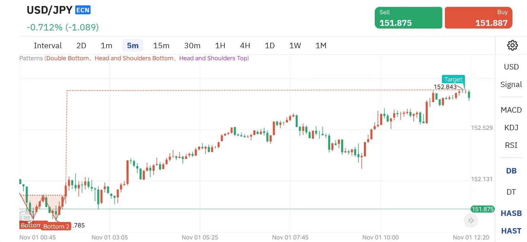Click the Bottom 2 pattern label
Screen dimensions: 527x242
[x=56, y=226]
